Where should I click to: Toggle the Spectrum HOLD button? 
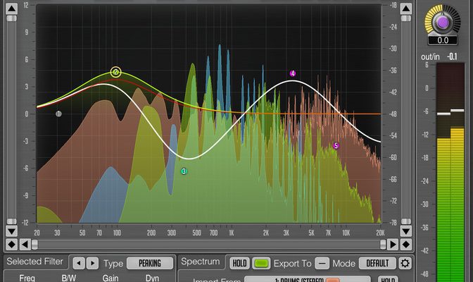pyautogui.click(x=239, y=263)
